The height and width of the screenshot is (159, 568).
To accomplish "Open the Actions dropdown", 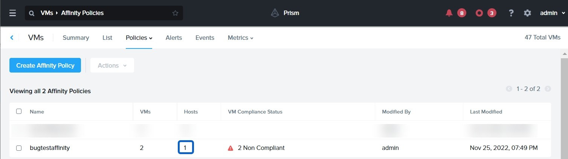I will [112, 65].
